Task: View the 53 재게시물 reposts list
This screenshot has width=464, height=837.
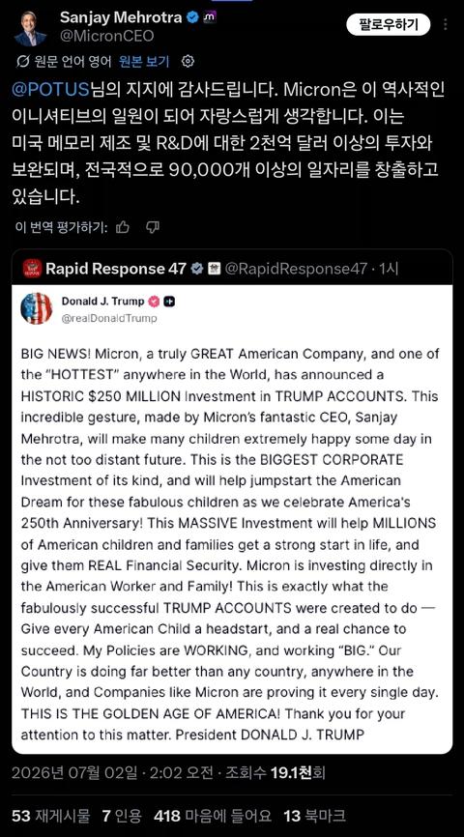Action: 50,815
